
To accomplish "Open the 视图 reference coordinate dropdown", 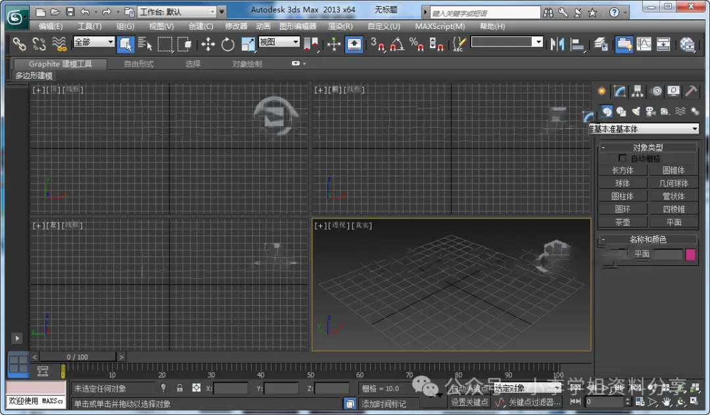I will coord(279,42).
